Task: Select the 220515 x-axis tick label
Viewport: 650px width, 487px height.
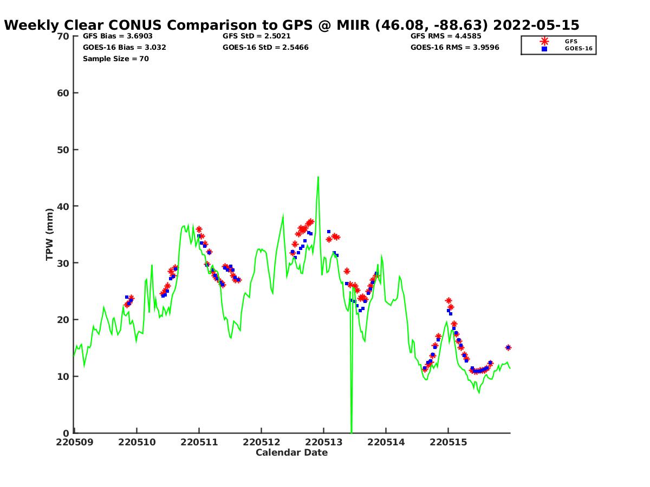Action: click(x=448, y=442)
